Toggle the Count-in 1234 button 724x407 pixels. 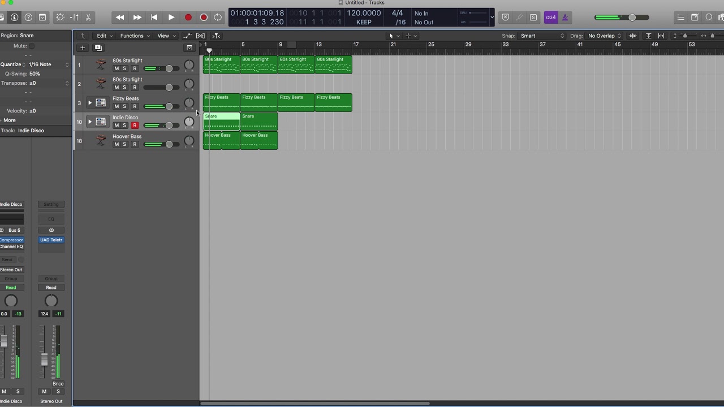coord(550,18)
